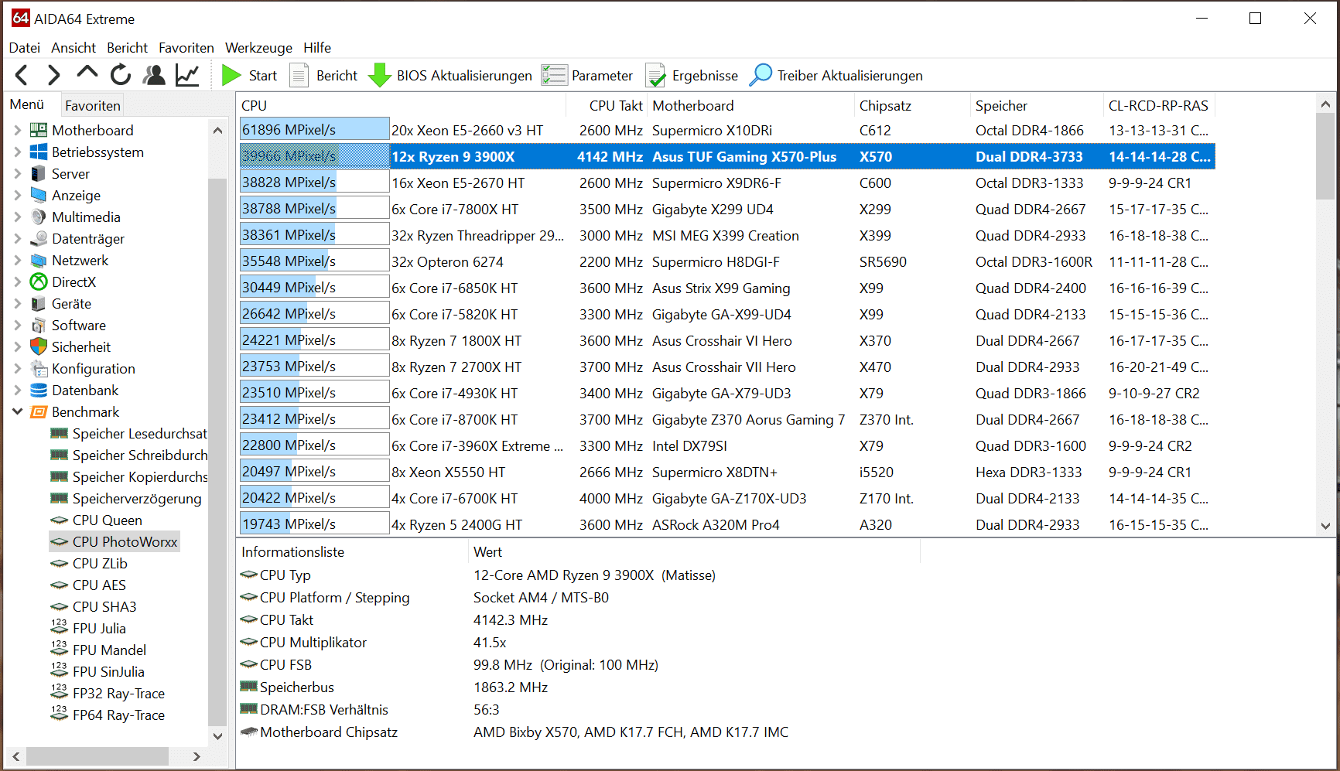This screenshot has height=771, width=1340.
Task: Open the Werkzeuge menu
Action: point(258,47)
